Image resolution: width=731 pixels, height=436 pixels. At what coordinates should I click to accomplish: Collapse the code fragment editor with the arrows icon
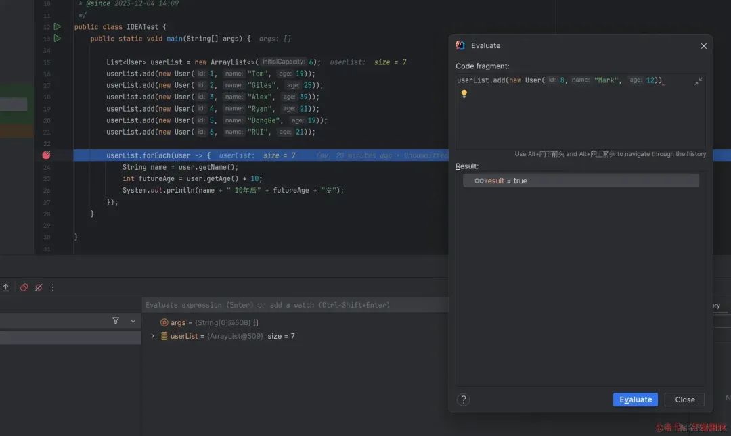698,82
